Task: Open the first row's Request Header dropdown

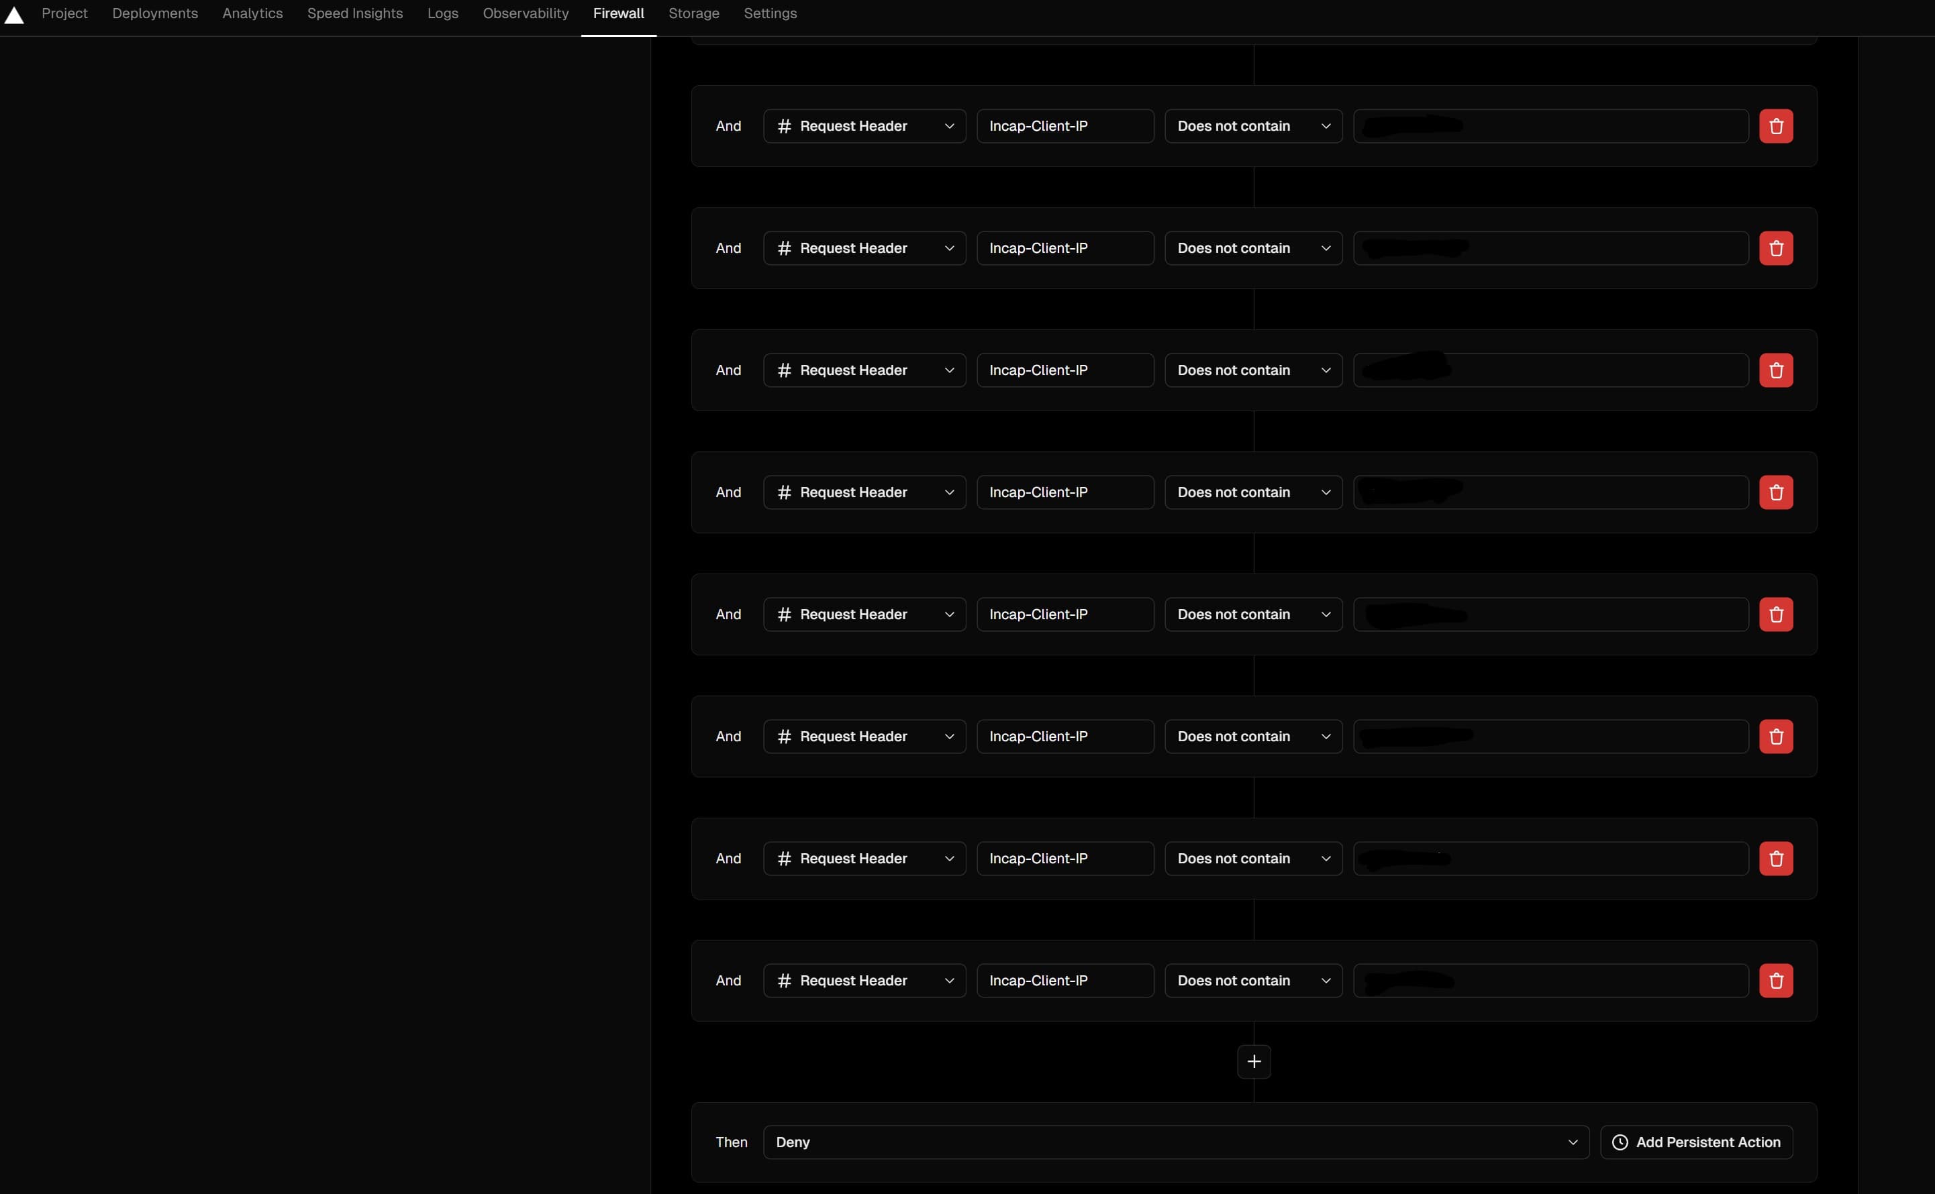Action: (x=864, y=126)
